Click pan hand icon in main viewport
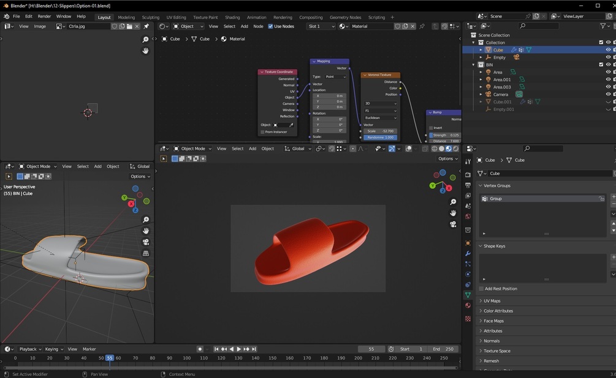The height and width of the screenshot is (378, 616). pos(453,213)
